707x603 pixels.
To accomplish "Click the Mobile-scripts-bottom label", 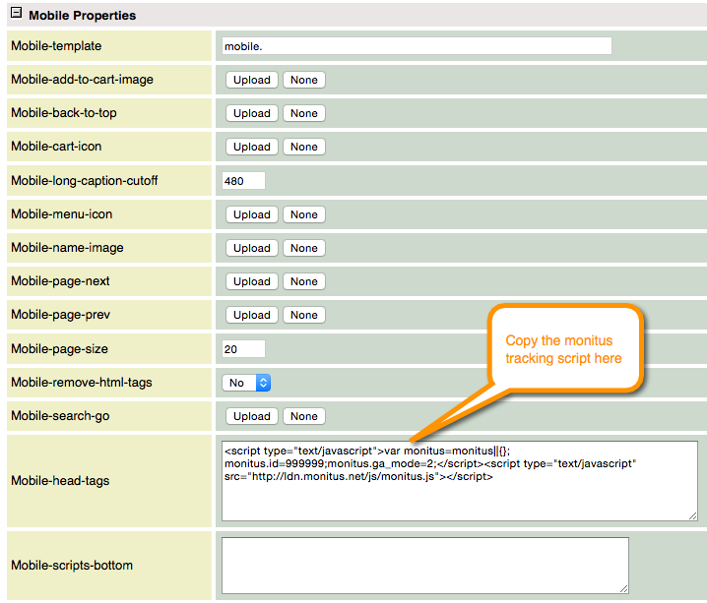I will pos(72,566).
